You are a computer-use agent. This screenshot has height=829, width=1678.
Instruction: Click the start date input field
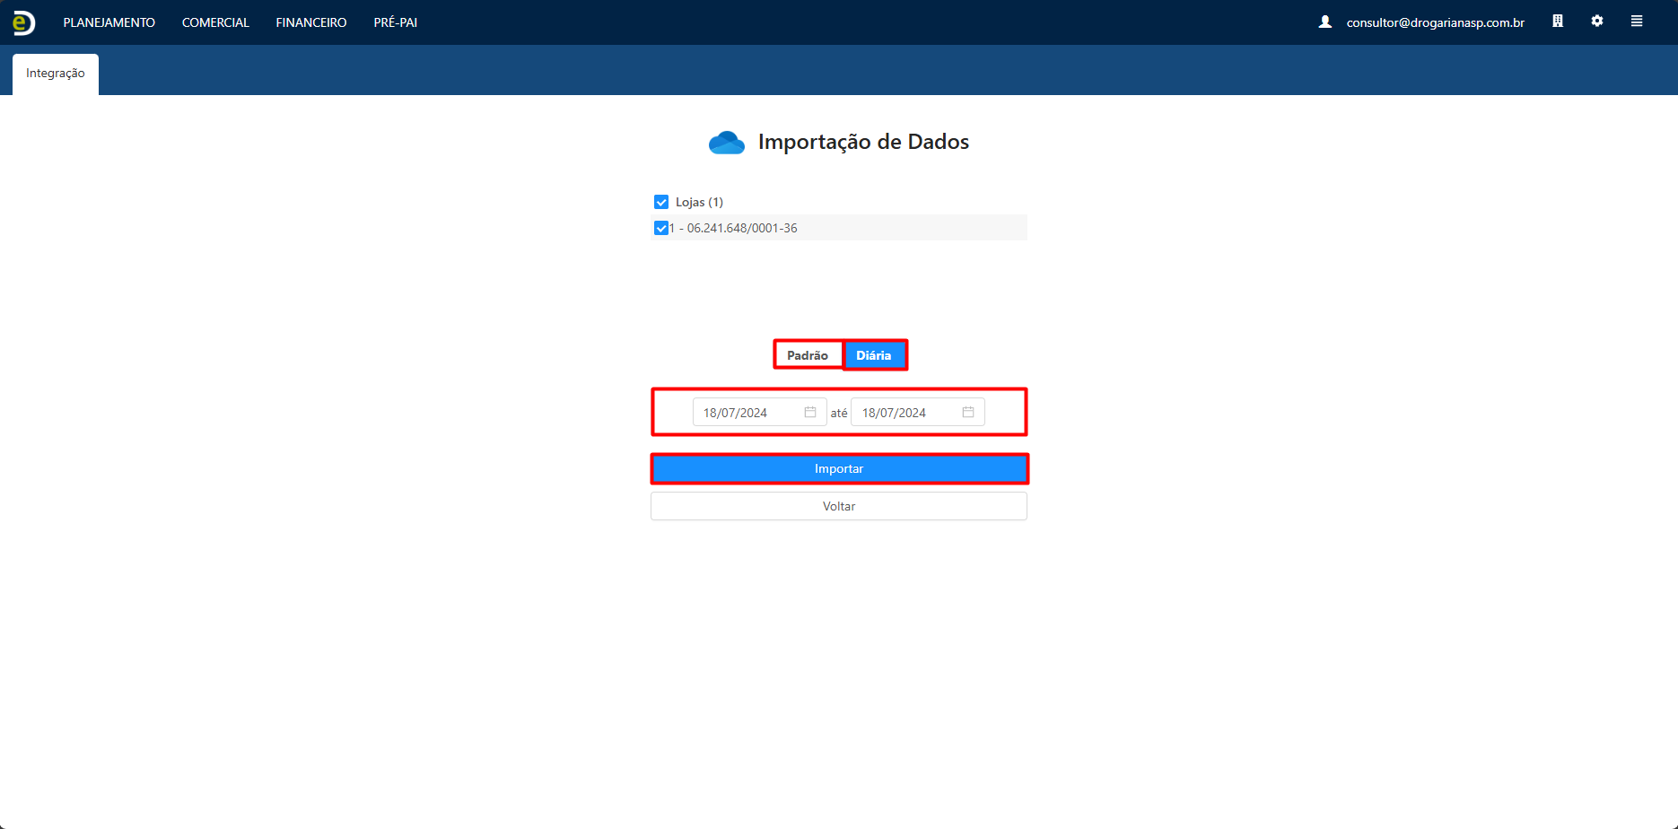click(x=747, y=413)
